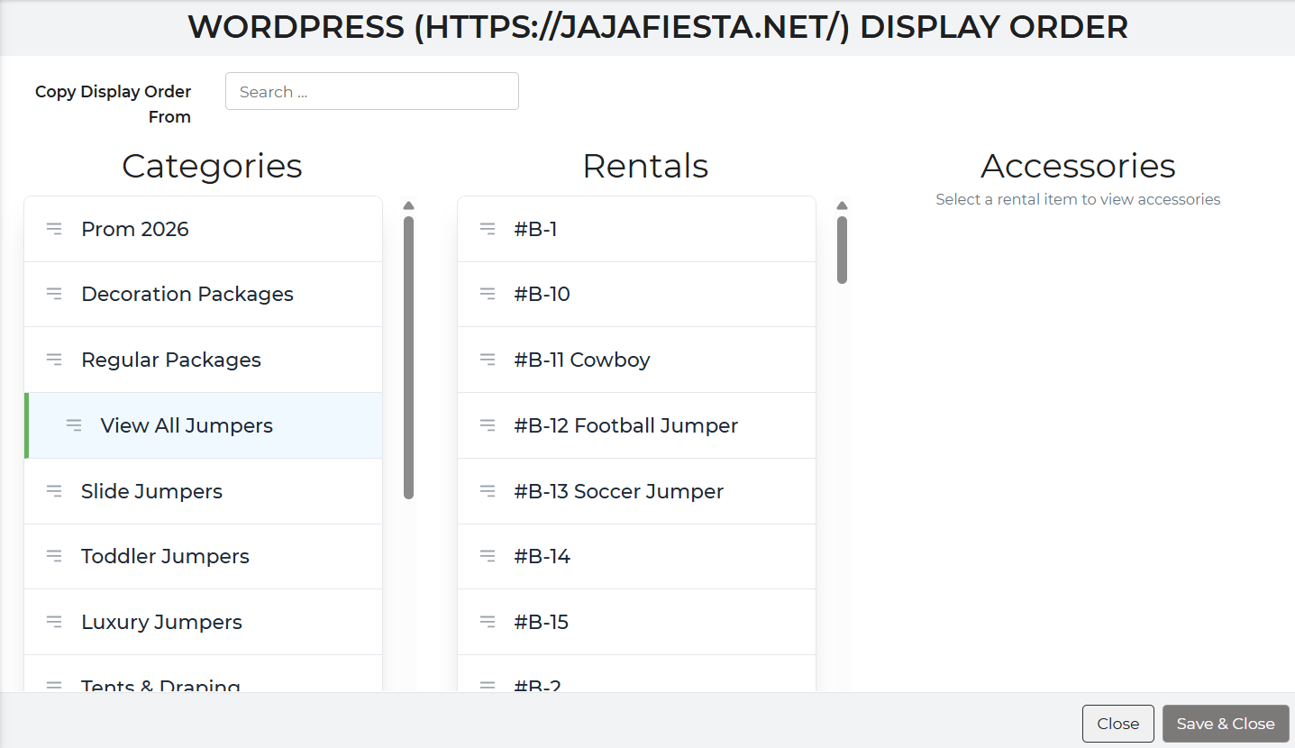Viewport: 1295px width, 748px height.
Task: Click the Categories scroll up arrow
Action: coord(408,205)
